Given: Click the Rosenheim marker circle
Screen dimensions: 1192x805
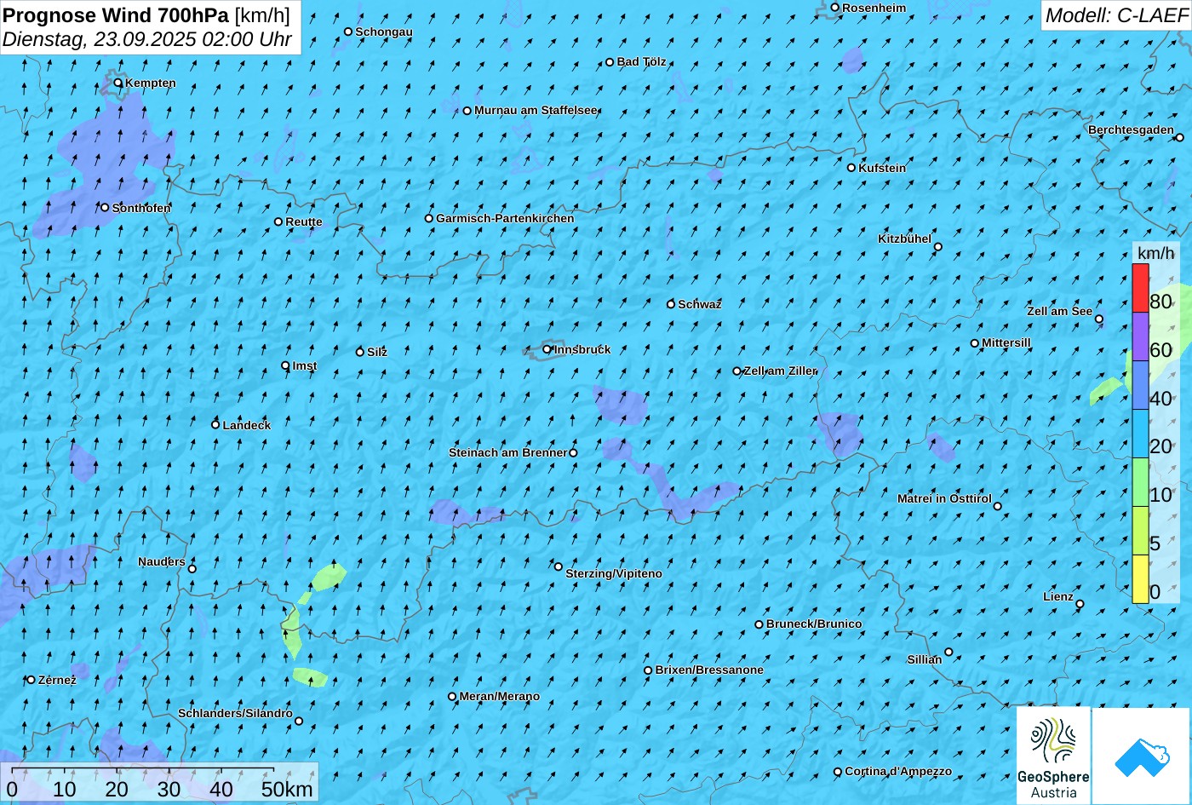Looking at the screenshot, I should pyautogui.click(x=835, y=8).
